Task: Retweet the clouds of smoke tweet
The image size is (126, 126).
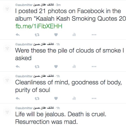Action: [37, 67]
